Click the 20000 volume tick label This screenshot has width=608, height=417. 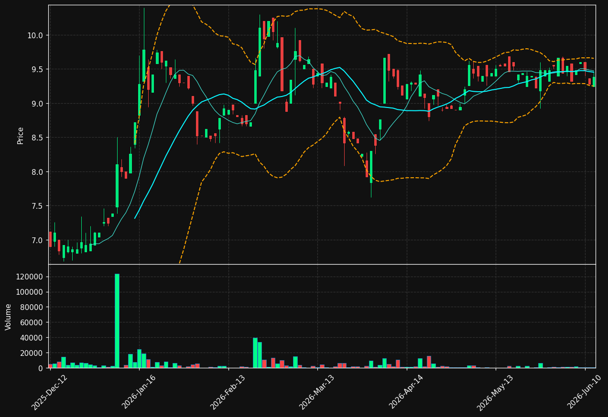coord(32,353)
